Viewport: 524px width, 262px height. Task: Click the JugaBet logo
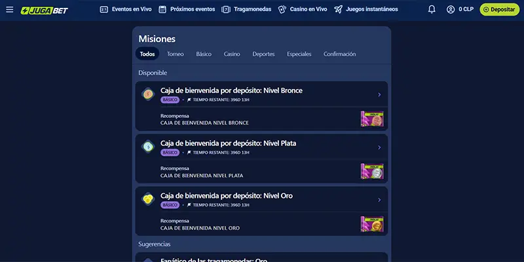click(44, 10)
